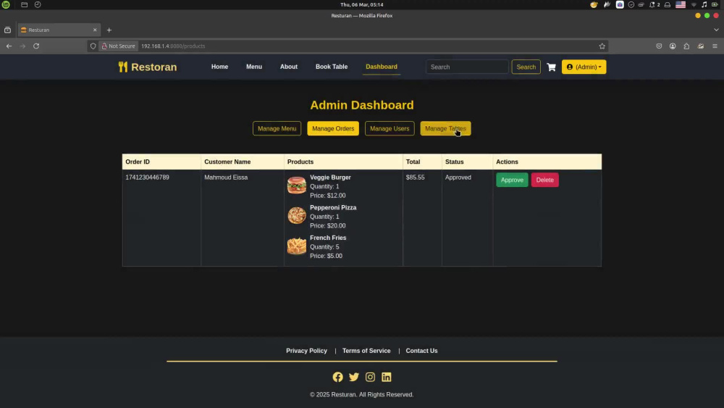This screenshot has height=408, width=724.
Task: Open the About nav item
Action: (289, 67)
